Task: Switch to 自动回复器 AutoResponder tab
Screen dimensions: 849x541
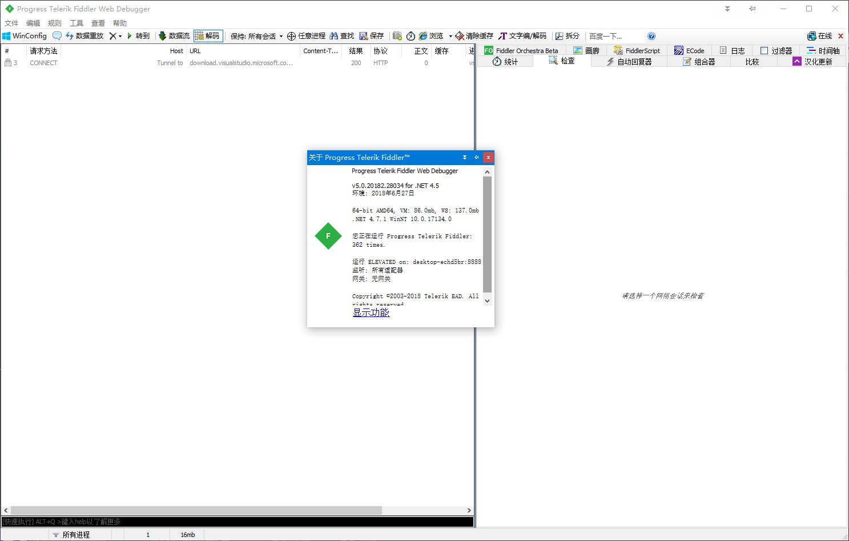Action: 629,61
